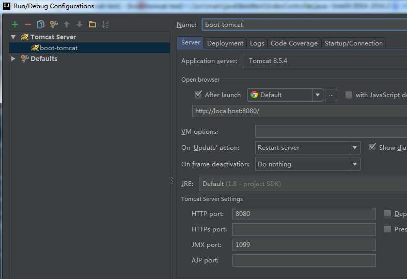The height and width of the screenshot is (279, 407).
Task: Click the JMX port field showing 1099
Action: (x=304, y=245)
